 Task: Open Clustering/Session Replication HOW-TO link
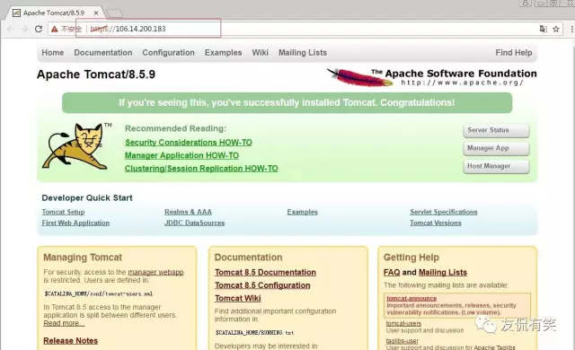(201, 169)
